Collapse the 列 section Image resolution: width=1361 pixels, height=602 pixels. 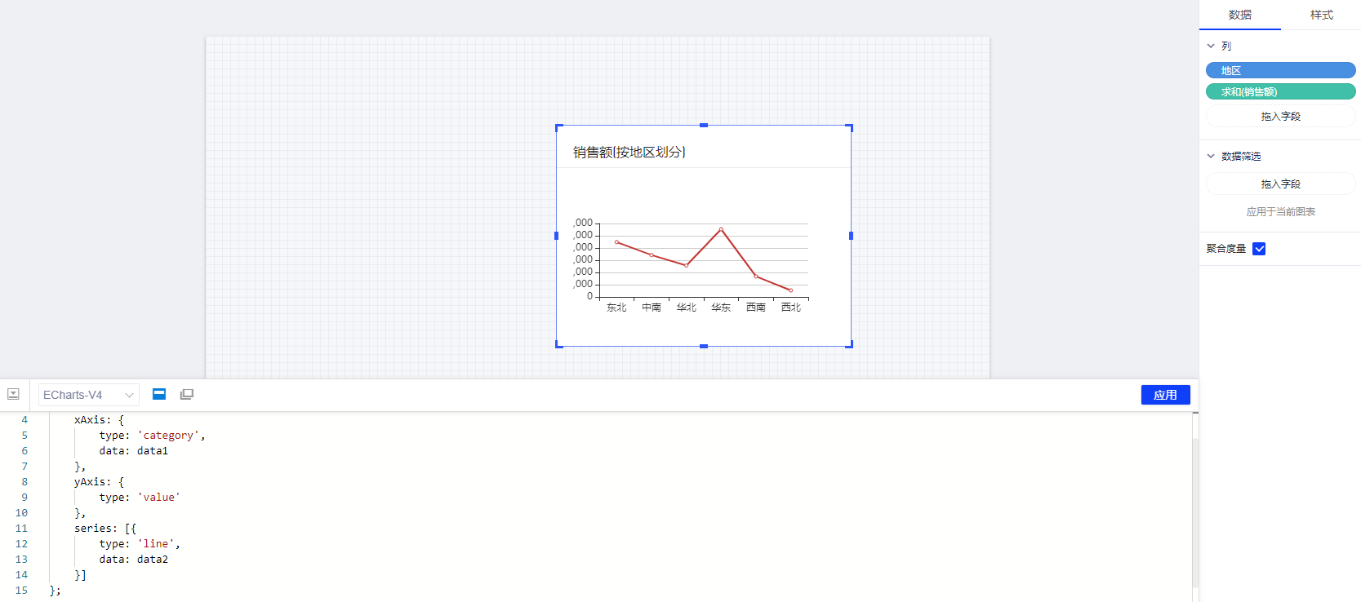coord(1211,46)
